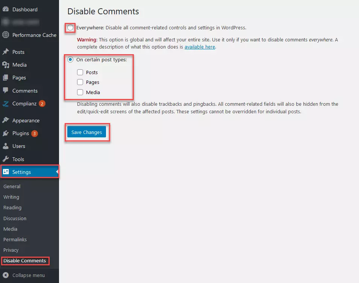Open the Appearance menu label
359x283 pixels.
coord(26,120)
